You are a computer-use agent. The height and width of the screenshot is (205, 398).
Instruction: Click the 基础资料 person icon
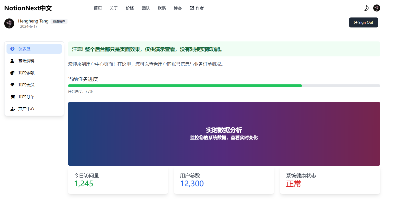12,61
